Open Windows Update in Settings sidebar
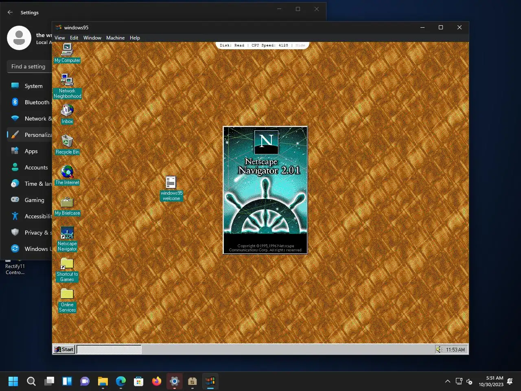Screen dimensions: 521x391 pyautogui.click(x=29, y=249)
